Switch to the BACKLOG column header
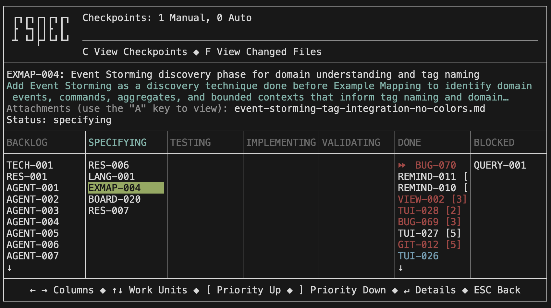This screenshot has width=551, height=308. tap(27, 143)
